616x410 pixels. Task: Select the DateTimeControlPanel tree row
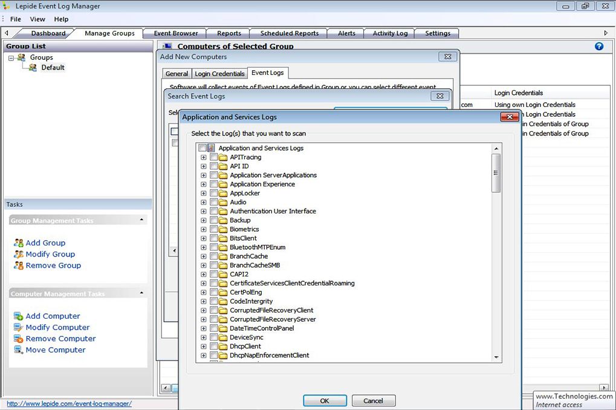click(x=262, y=328)
